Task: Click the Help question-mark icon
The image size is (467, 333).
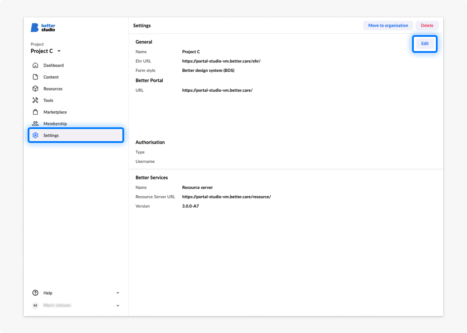Action: [35, 293]
